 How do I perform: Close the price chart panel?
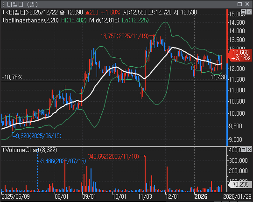(x=249, y=12)
